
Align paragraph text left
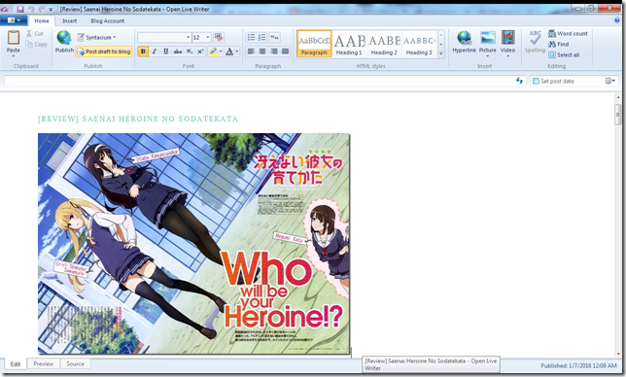(251, 51)
